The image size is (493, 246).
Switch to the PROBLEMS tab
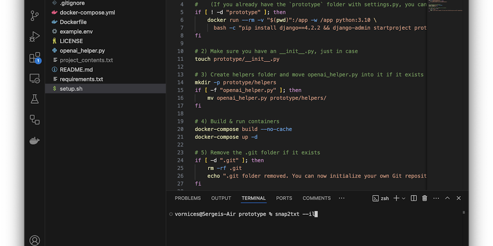(188, 198)
